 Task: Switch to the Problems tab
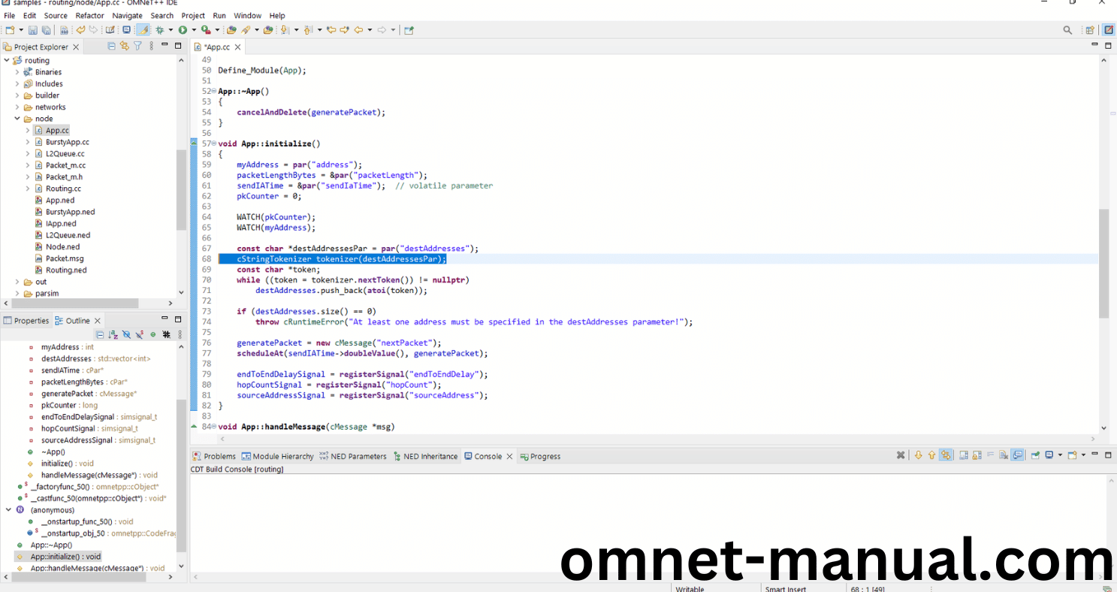tap(220, 456)
